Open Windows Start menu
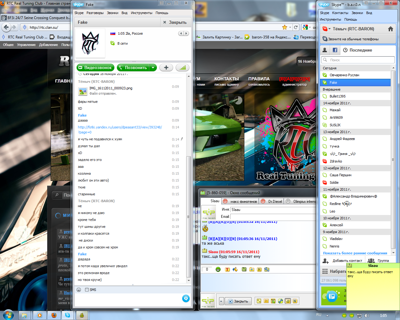Image resolution: width=400 pixels, height=320 pixels. click(x=8, y=315)
